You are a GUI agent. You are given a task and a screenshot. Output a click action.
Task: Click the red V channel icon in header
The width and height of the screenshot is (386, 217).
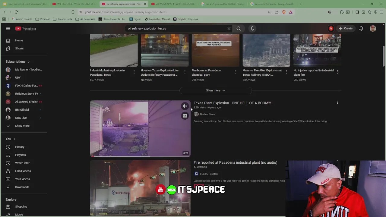pyautogui.click(x=331, y=29)
